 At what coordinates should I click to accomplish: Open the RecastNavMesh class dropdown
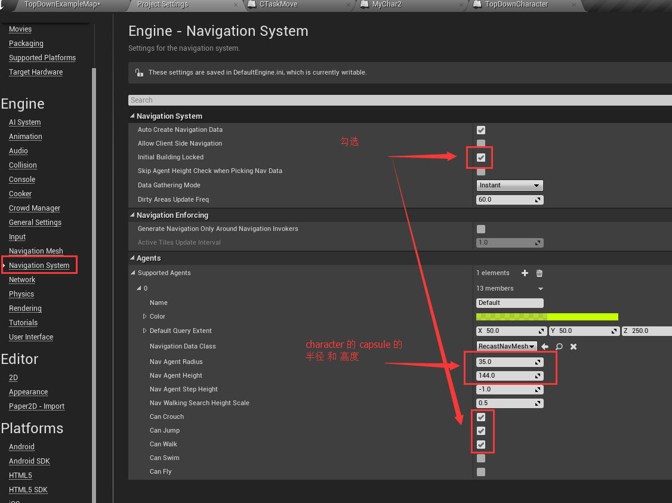pyautogui.click(x=507, y=346)
